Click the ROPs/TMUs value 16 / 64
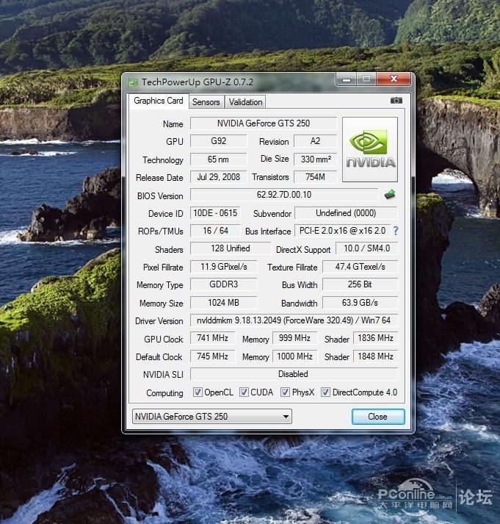 (215, 231)
